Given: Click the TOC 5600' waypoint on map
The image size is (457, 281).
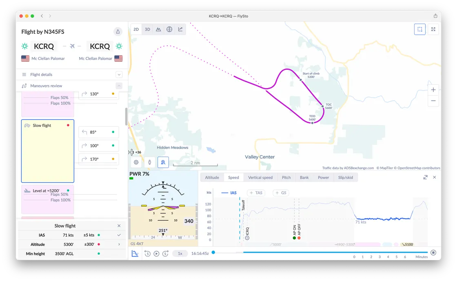Looking at the screenshot, I should pyautogui.click(x=323, y=106).
